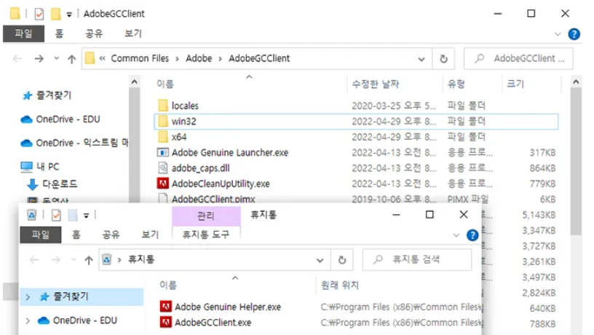Click the navigation pane scroll-up arrow

point(134,82)
